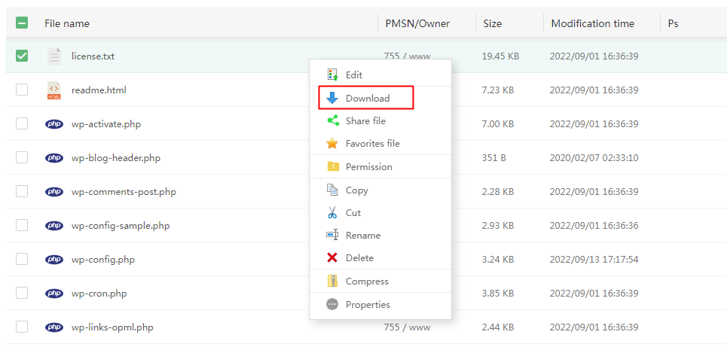Screen dimensions: 727x347
Task: Click the Permission folder icon
Action: tap(332, 166)
